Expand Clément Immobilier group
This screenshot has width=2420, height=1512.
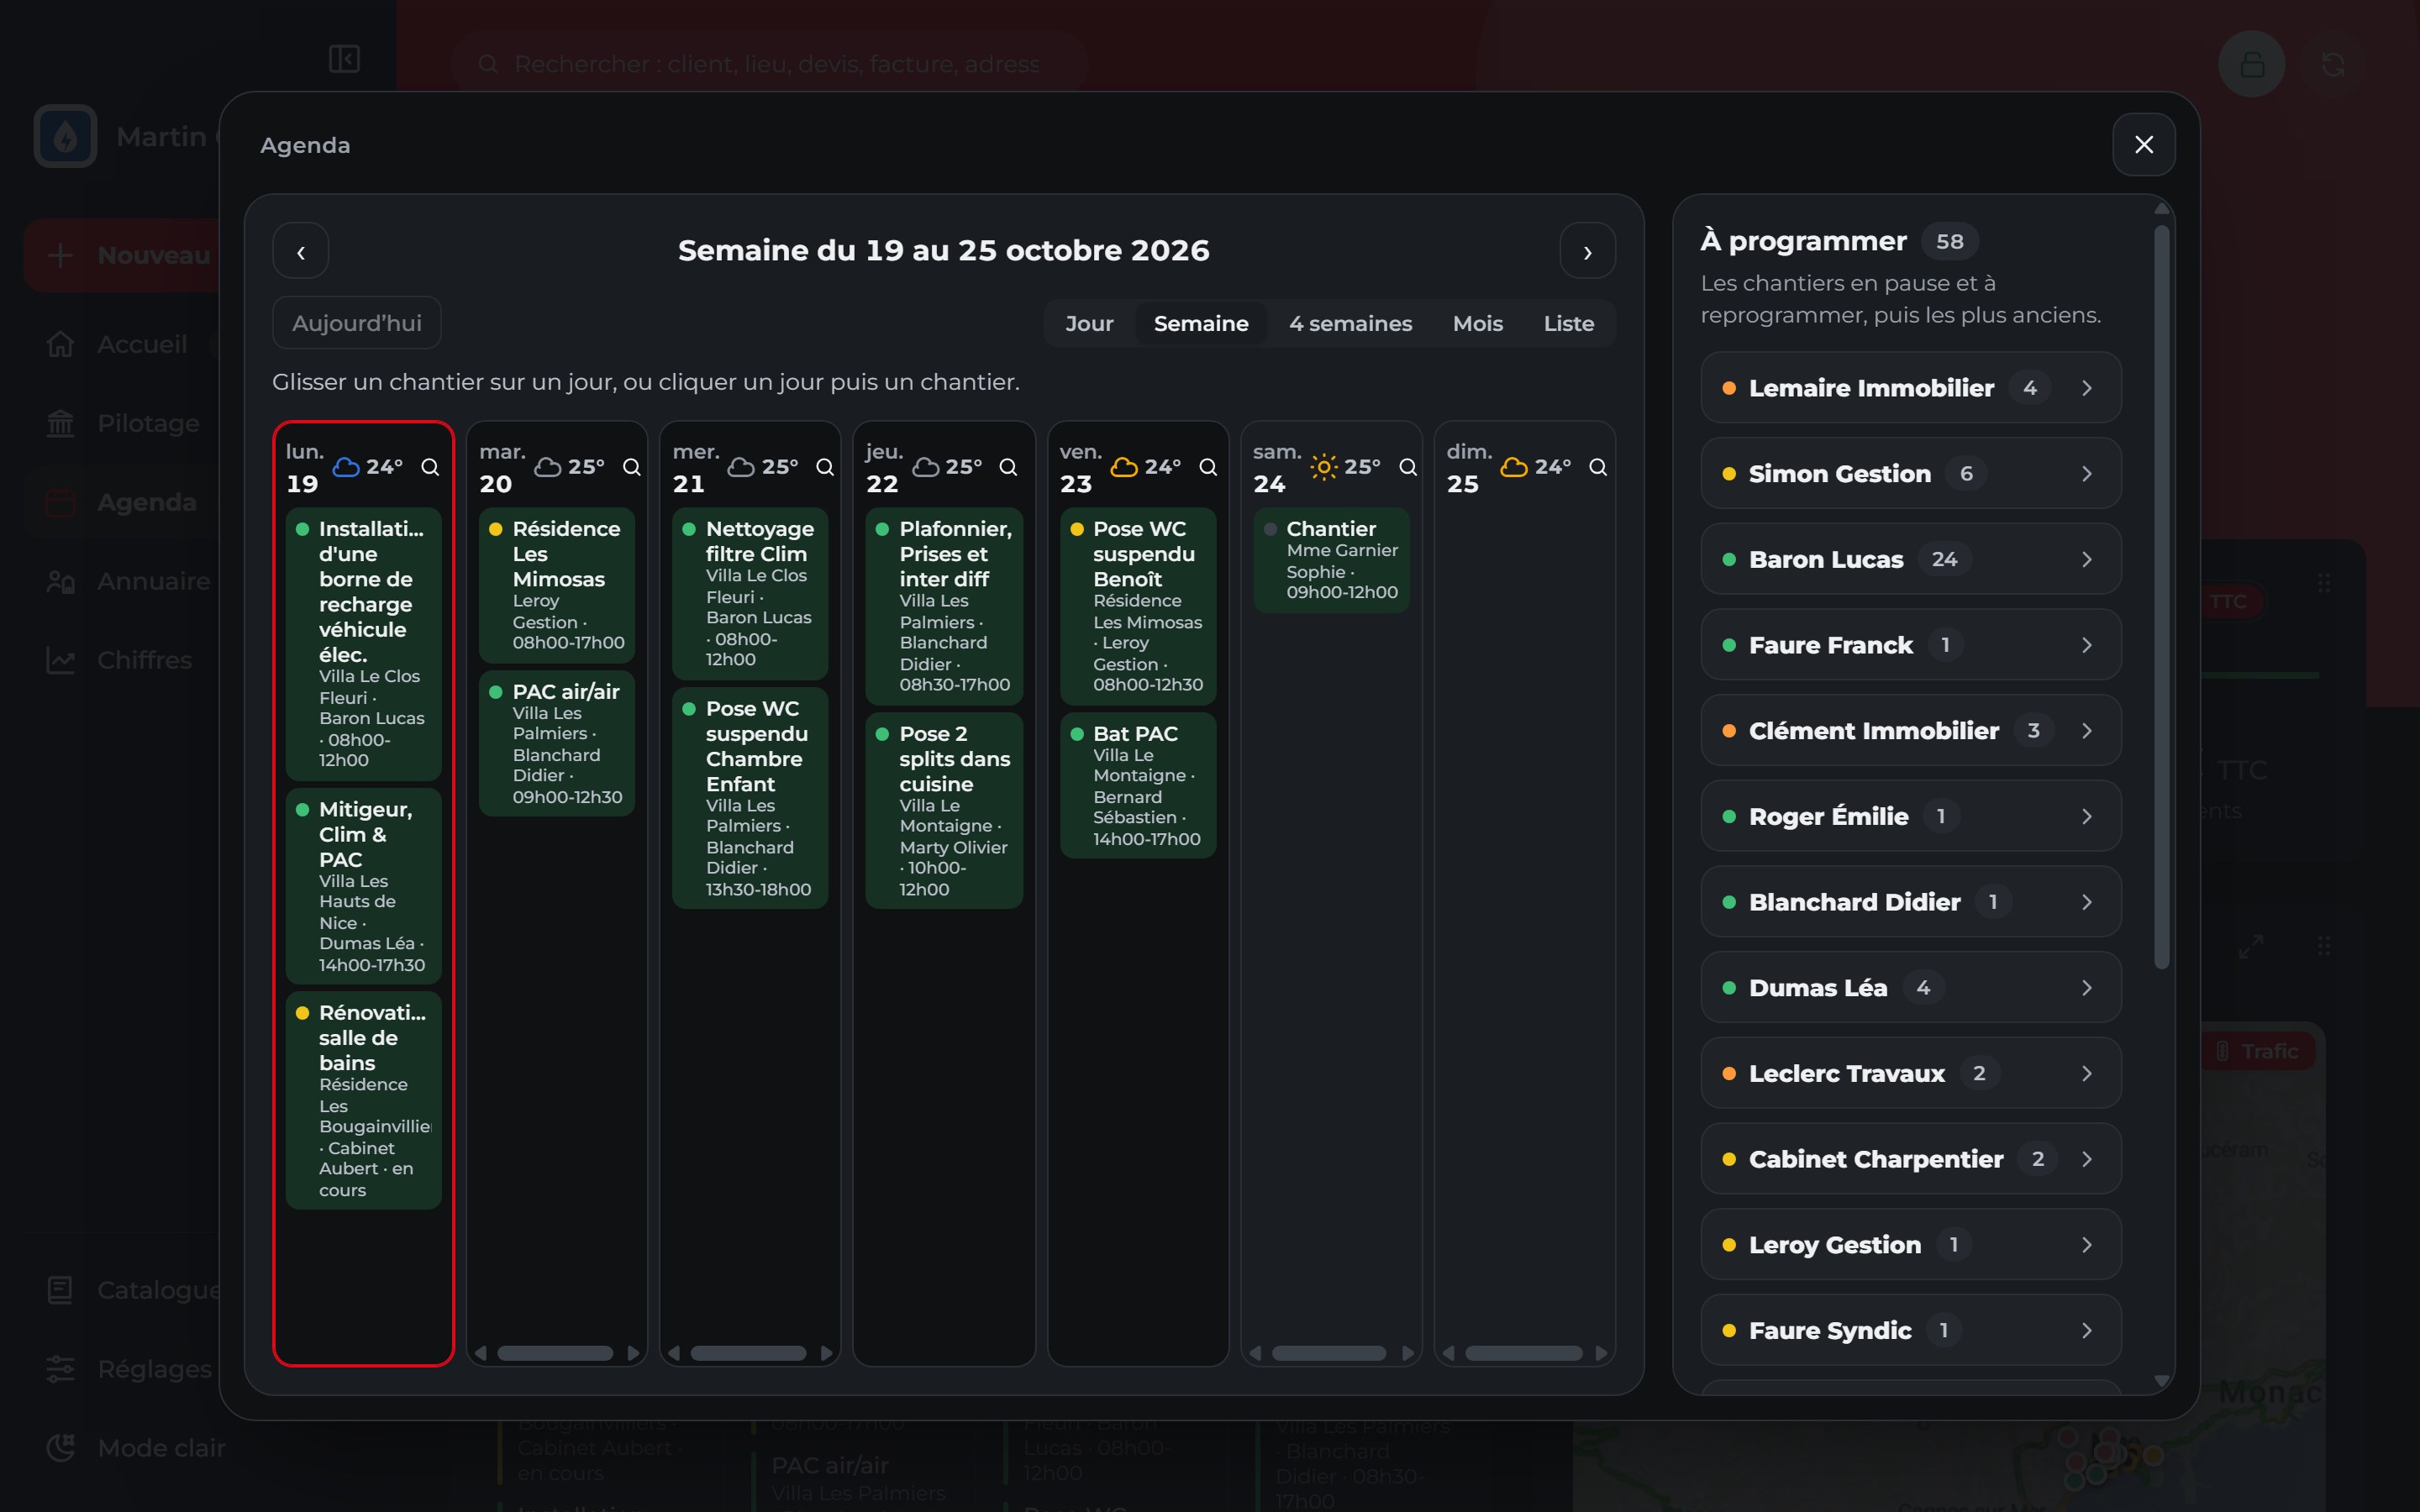click(1911, 731)
